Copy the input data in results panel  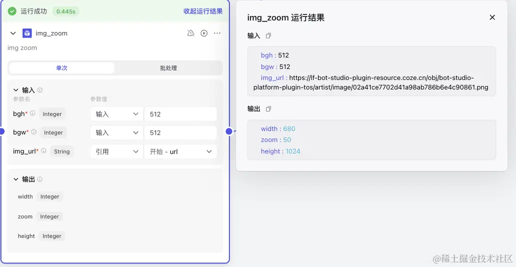coord(269,36)
